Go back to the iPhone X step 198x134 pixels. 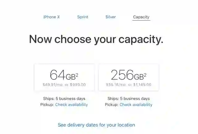pyautogui.click(x=51, y=17)
